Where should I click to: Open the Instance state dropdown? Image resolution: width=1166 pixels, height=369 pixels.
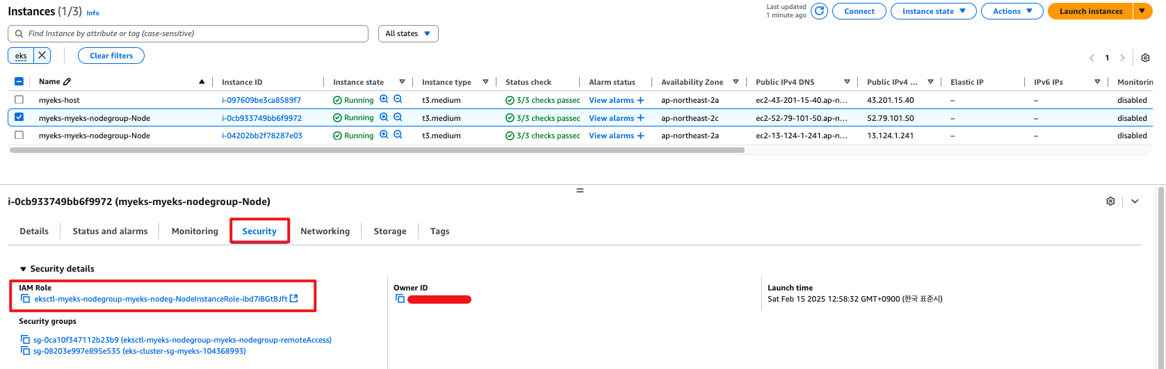934,11
